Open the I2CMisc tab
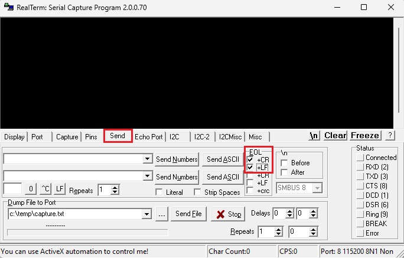 coord(230,137)
